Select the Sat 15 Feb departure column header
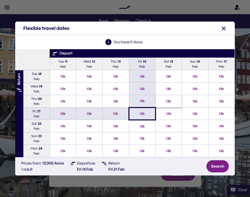The width and height of the screenshot is (250, 197). (168, 64)
